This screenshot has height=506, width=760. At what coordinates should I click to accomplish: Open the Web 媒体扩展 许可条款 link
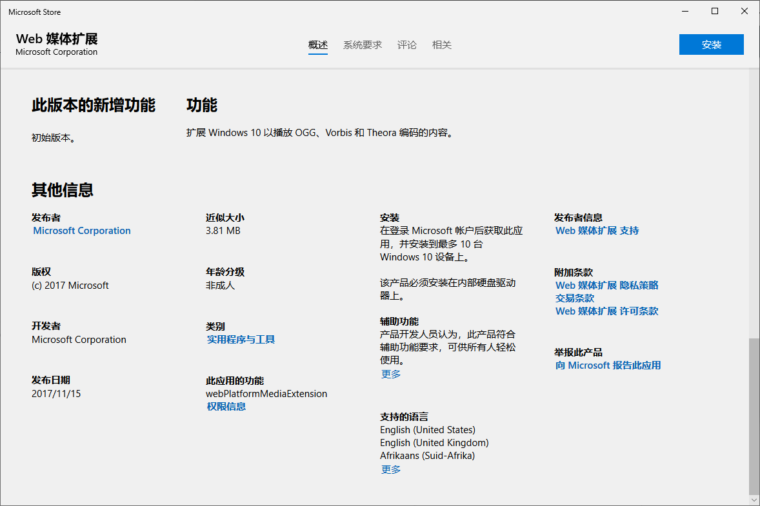tap(606, 311)
